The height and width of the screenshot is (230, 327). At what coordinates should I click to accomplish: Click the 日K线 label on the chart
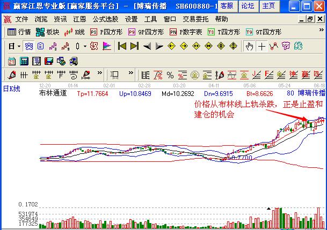(11, 88)
